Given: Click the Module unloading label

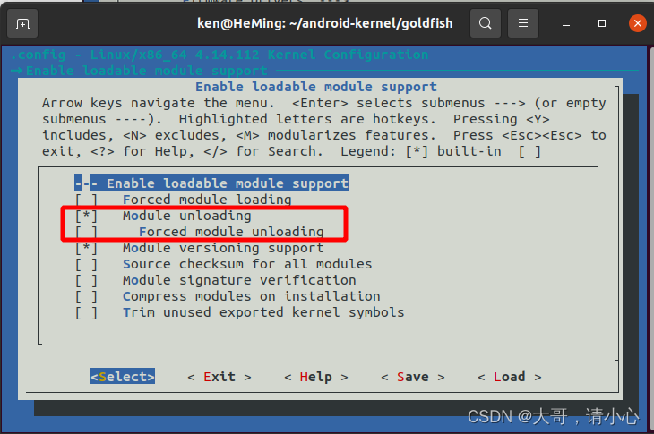Looking at the screenshot, I should coord(187,216).
